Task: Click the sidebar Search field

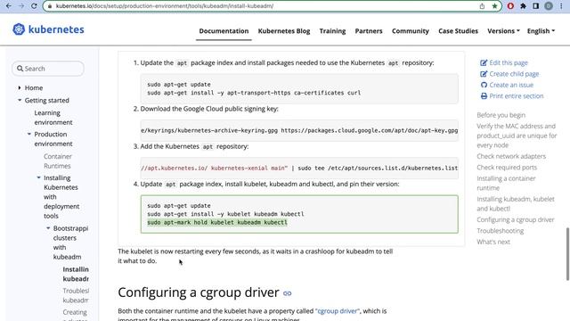Action: [x=48, y=69]
